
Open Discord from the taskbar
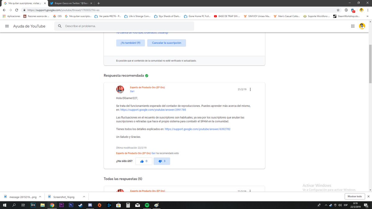90,205
